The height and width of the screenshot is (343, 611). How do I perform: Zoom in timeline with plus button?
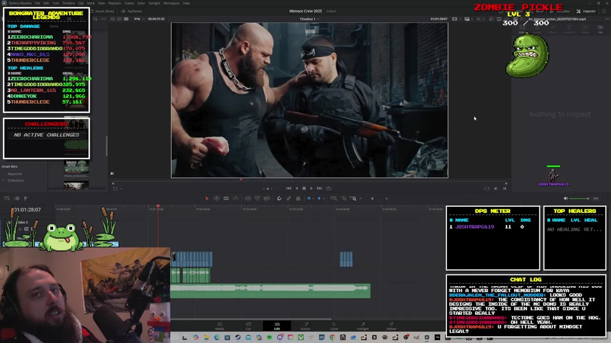click(x=387, y=198)
